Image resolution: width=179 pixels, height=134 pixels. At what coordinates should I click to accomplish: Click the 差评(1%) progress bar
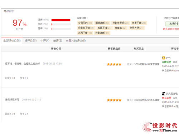pos(61,29)
